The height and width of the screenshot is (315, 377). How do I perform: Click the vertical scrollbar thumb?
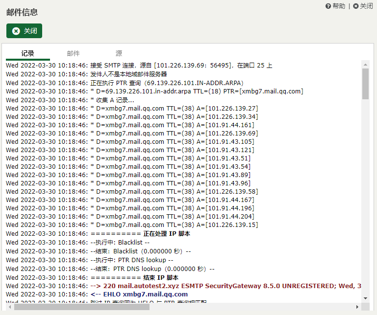(x=365, y=84)
